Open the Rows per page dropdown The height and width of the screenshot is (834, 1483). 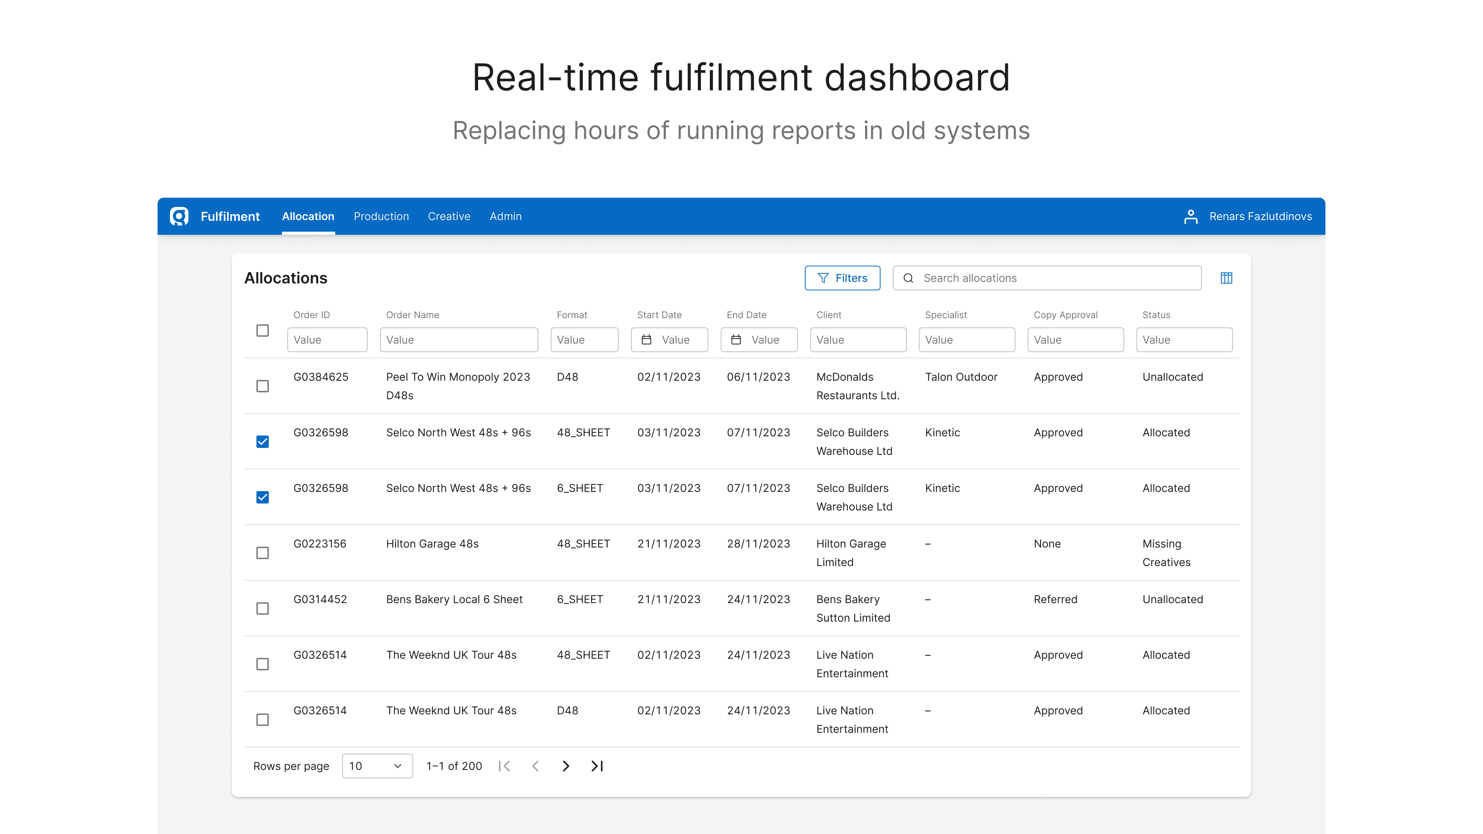coord(377,766)
